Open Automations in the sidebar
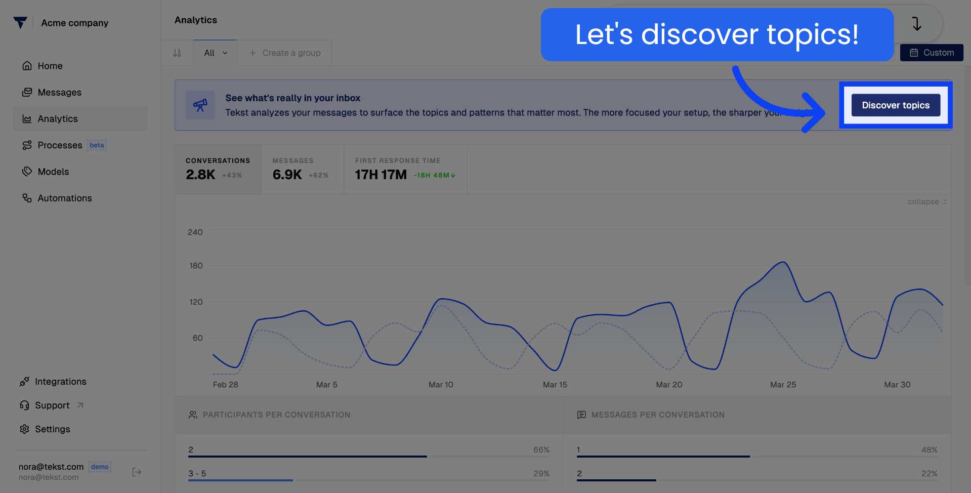Viewport: 971px width, 493px height. click(x=80, y=198)
